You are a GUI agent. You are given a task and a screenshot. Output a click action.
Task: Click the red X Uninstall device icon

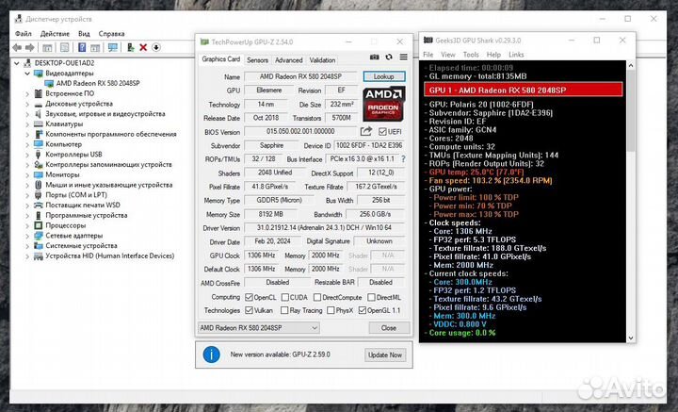143,47
